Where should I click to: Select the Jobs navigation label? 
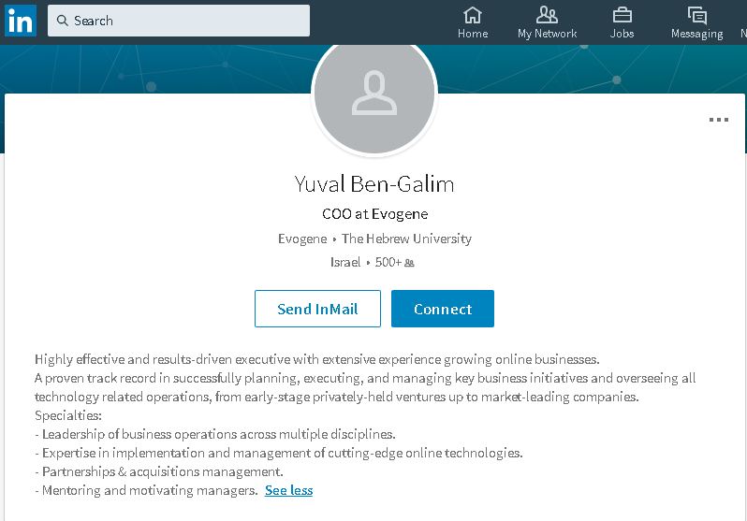(622, 34)
